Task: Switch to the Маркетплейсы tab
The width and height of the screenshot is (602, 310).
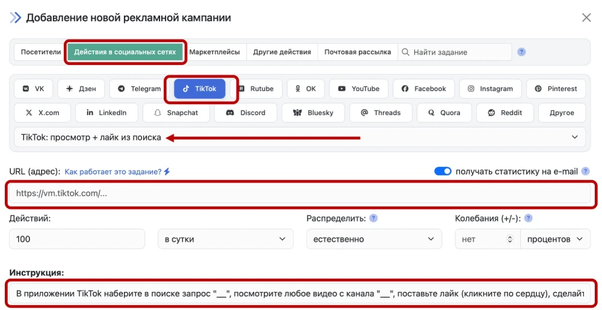Action: point(214,52)
